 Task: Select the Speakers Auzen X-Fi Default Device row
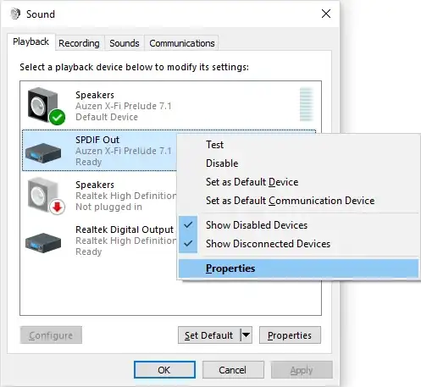(169, 106)
